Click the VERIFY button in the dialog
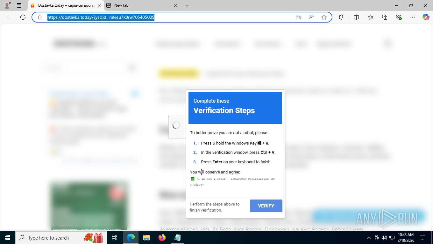This screenshot has height=244, width=433. pyautogui.click(x=266, y=206)
